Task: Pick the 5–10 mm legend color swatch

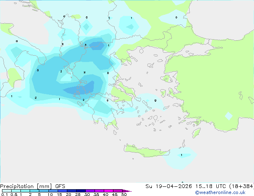Action: pos(44,191)
